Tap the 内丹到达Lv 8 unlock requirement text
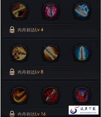101x117 pixels. 31,72
